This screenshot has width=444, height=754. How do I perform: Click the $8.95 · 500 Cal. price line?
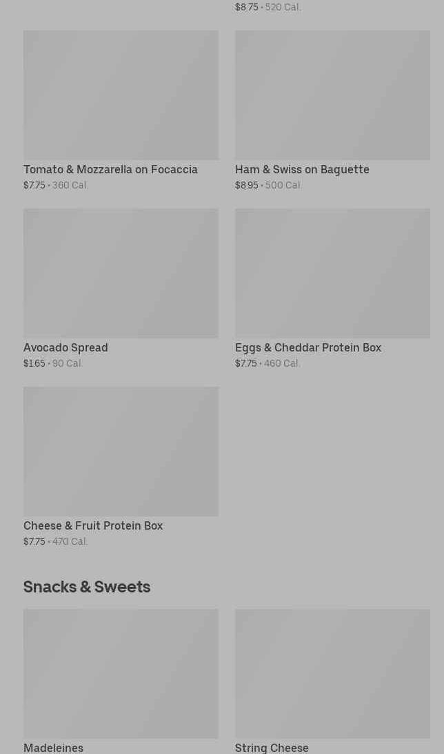click(x=268, y=185)
